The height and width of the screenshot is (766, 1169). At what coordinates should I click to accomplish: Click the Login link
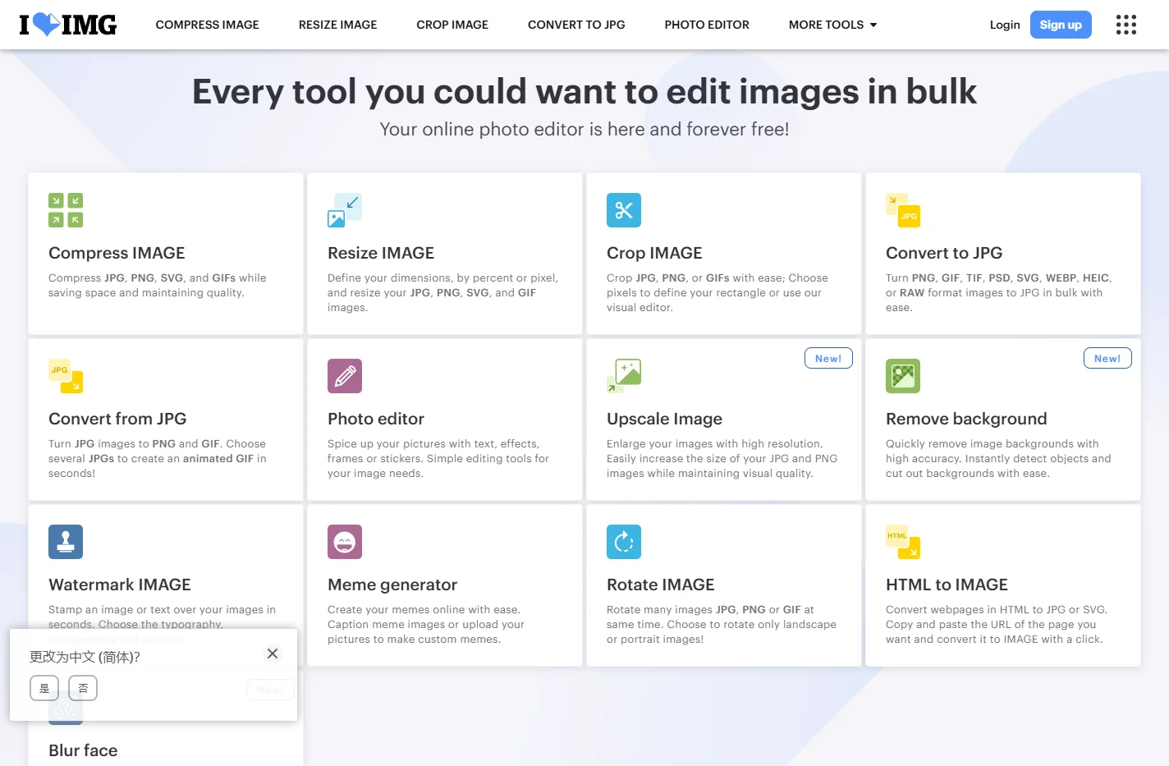(1005, 25)
